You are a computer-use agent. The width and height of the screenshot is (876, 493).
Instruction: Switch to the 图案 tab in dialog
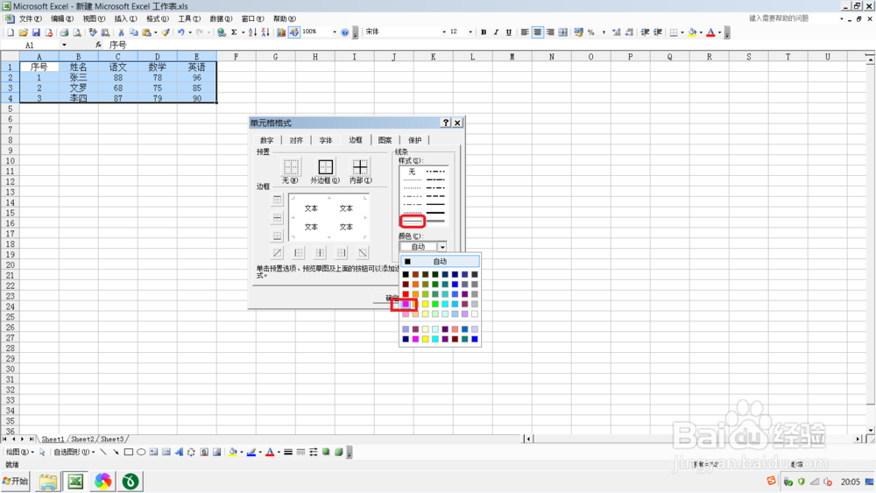click(385, 140)
